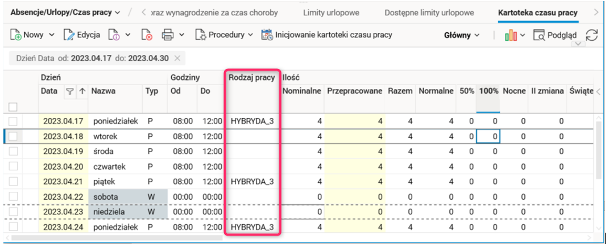This screenshot has height=248, width=609.
Task: Click the delete document icon
Action: click(147, 35)
